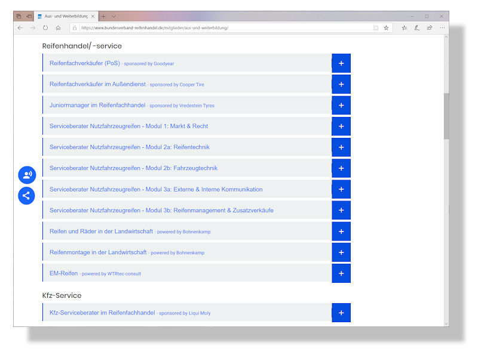478x358 pixels.
Task: Share this page via toolbar icon
Action: coord(430,28)
